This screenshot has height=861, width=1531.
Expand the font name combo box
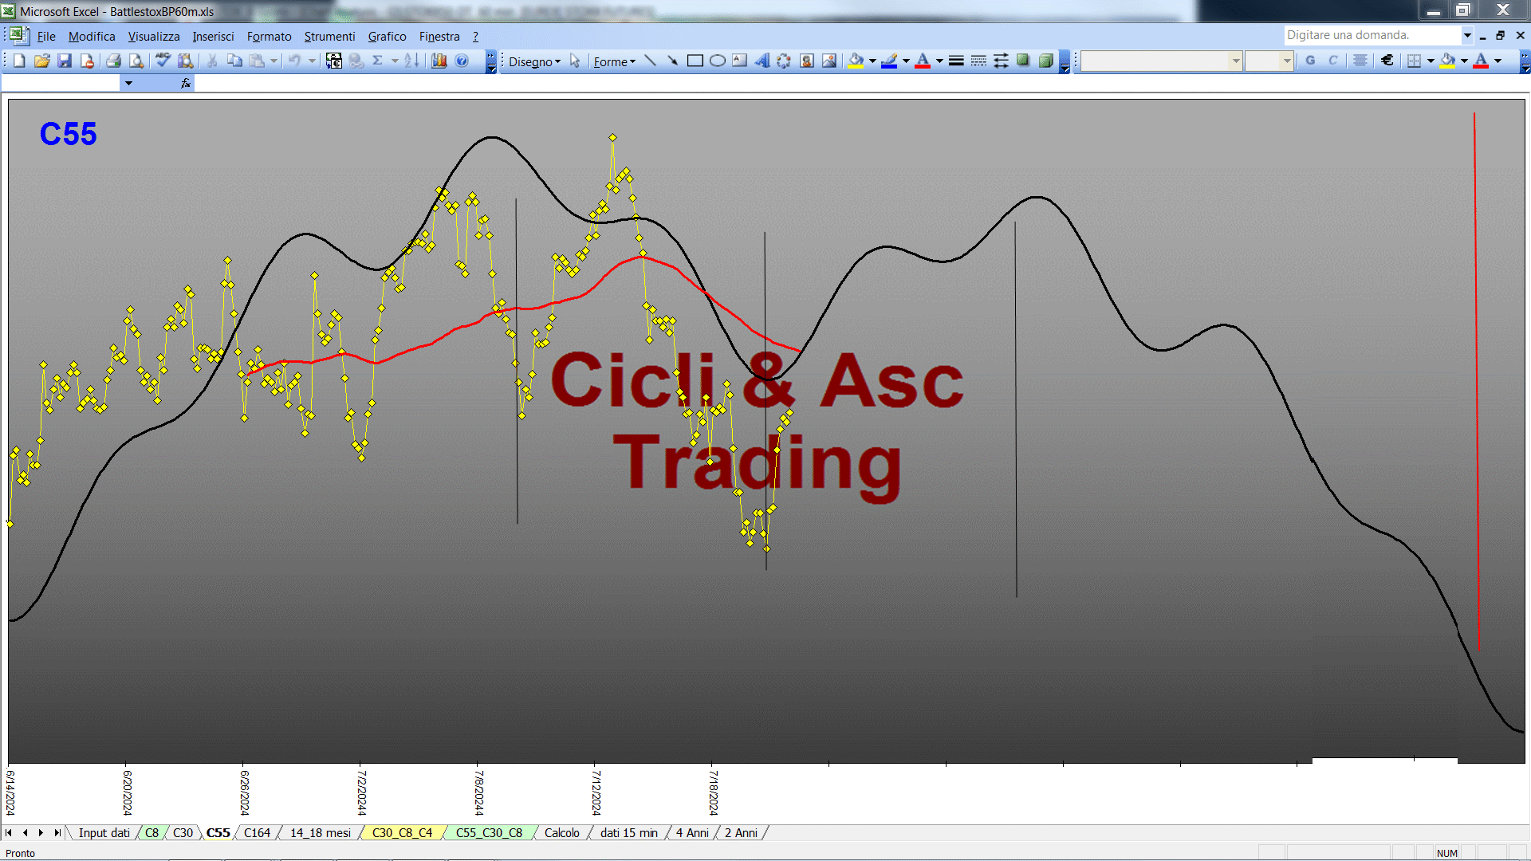pos(1235,61)
